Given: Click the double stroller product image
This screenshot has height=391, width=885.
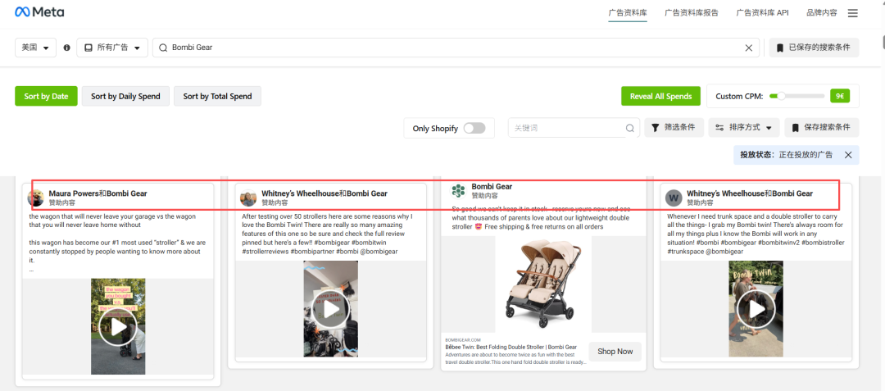Looking at the screenshot, I should pos(542,284).
